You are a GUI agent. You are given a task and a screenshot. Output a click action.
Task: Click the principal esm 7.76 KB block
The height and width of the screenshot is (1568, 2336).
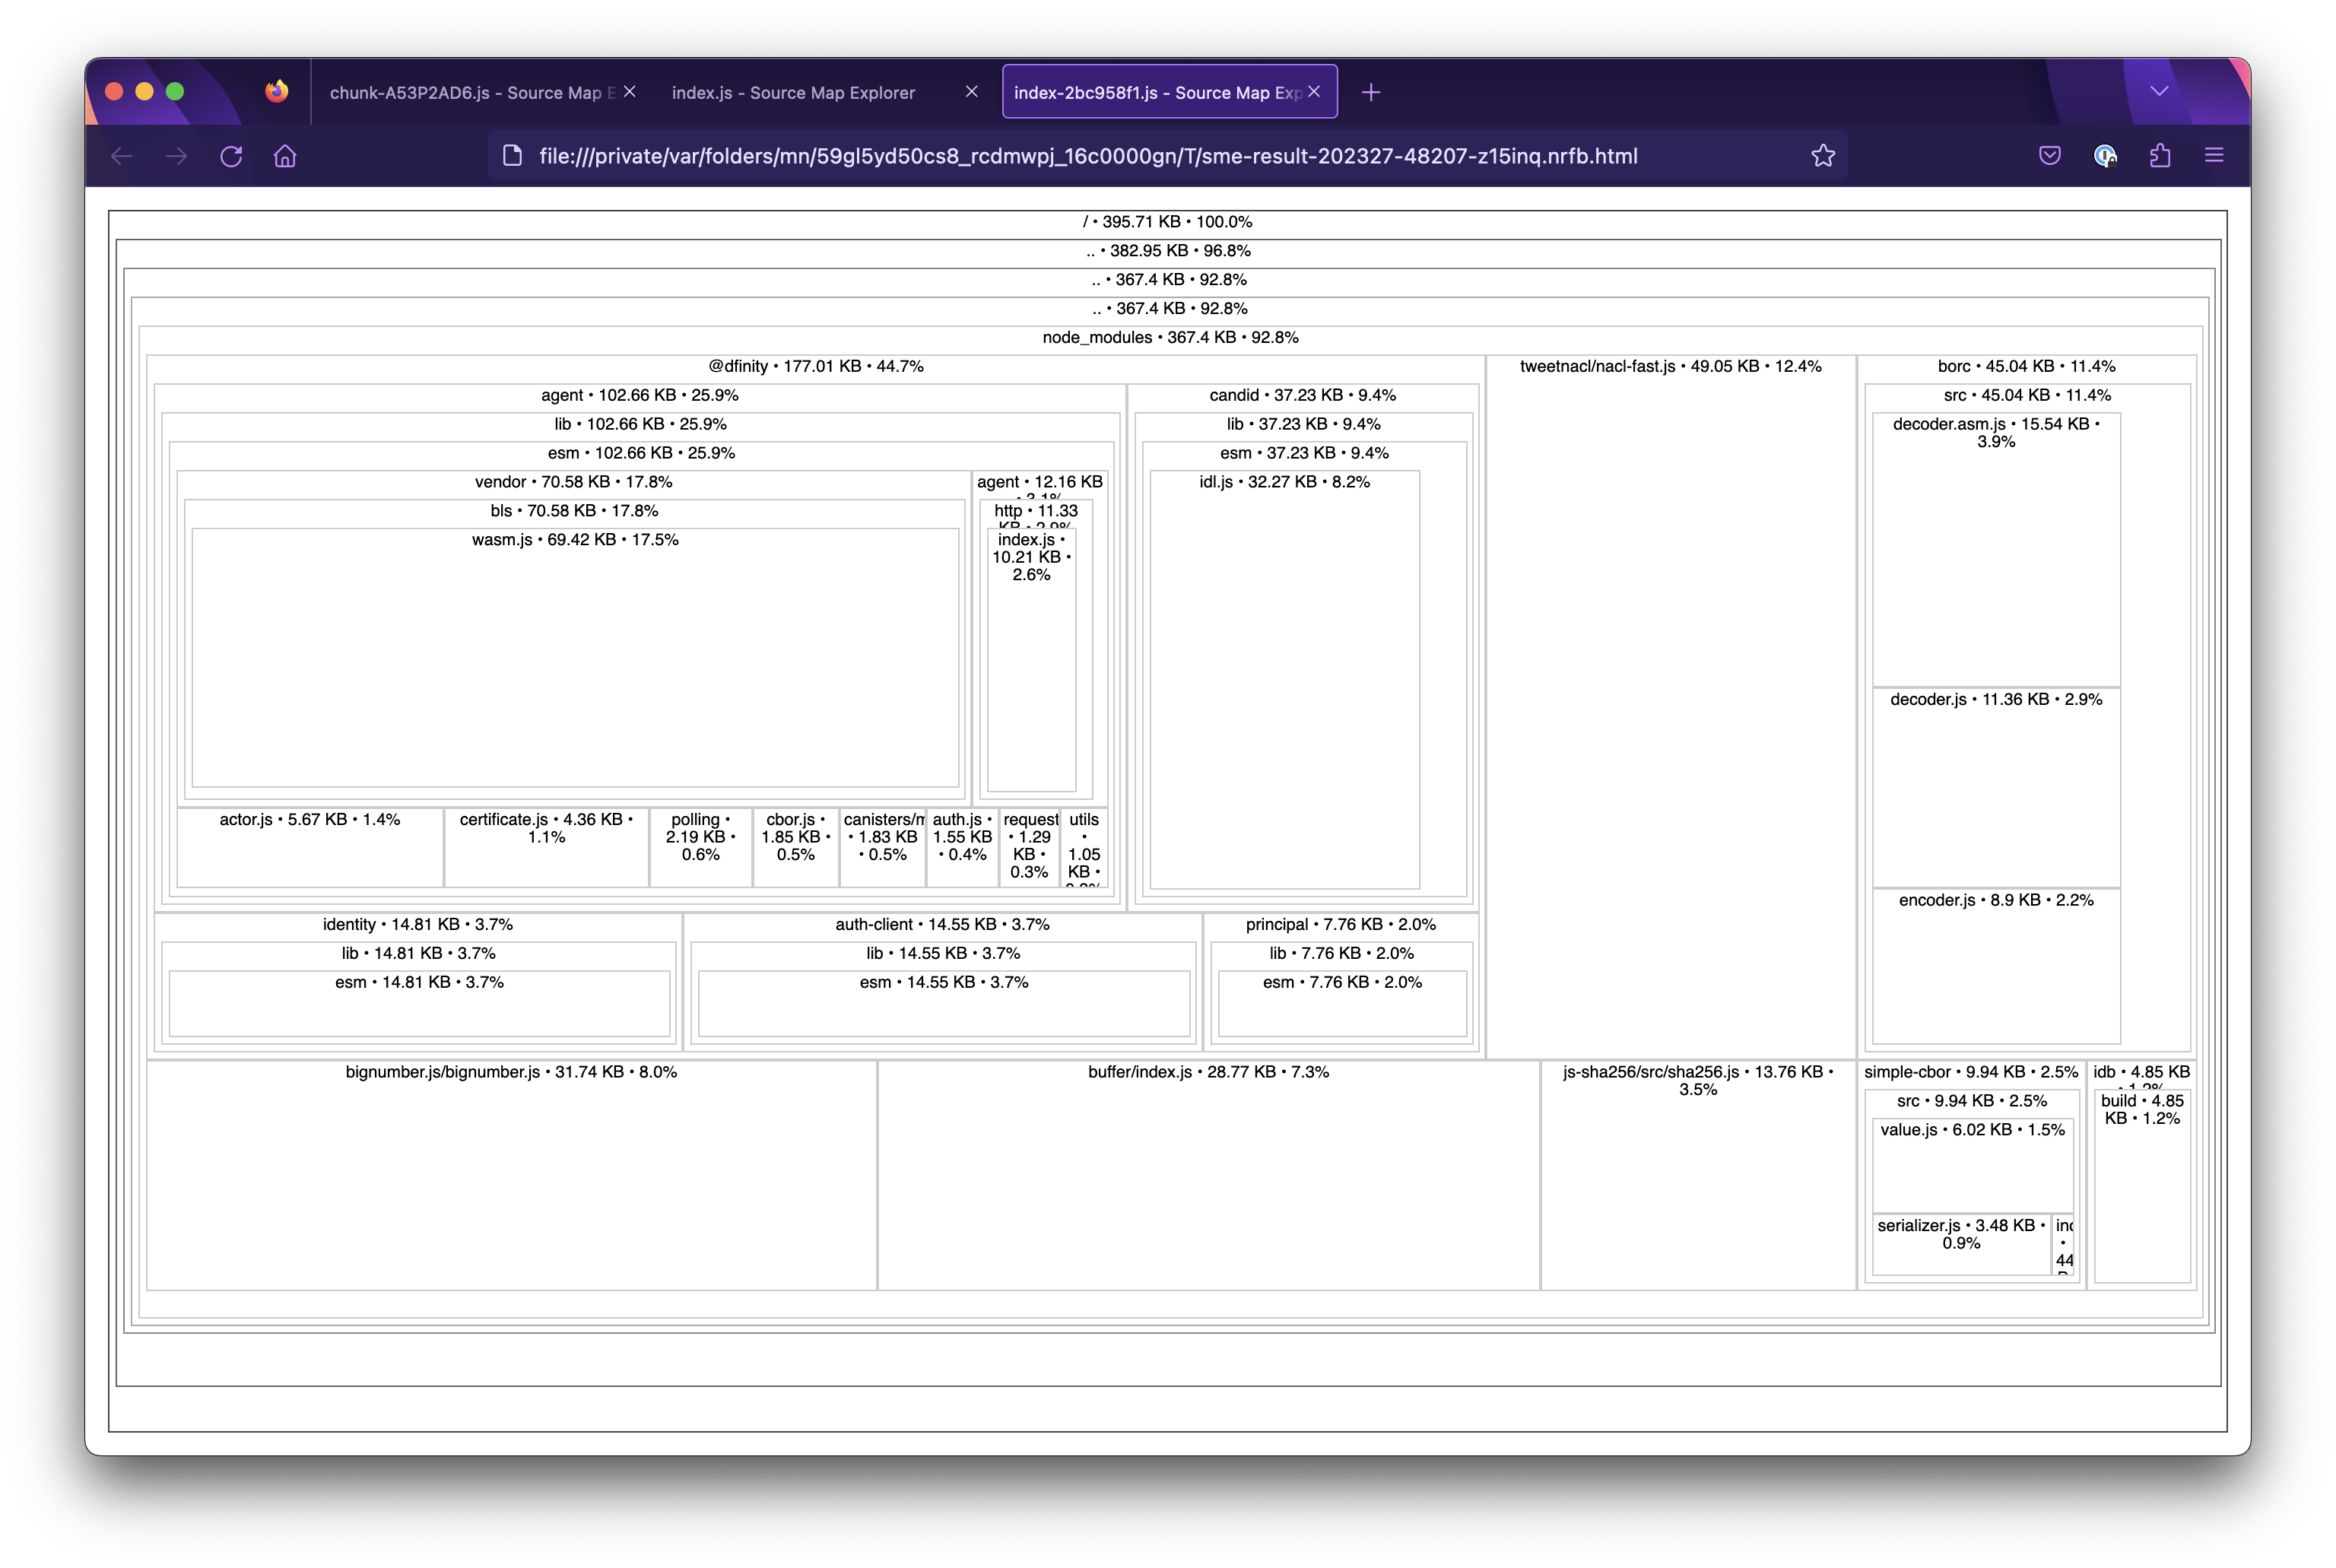pos(1342,1004)
